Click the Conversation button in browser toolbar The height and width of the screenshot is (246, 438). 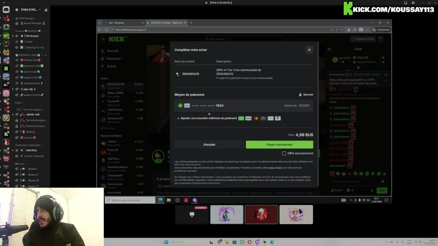(x=381, y=30)
